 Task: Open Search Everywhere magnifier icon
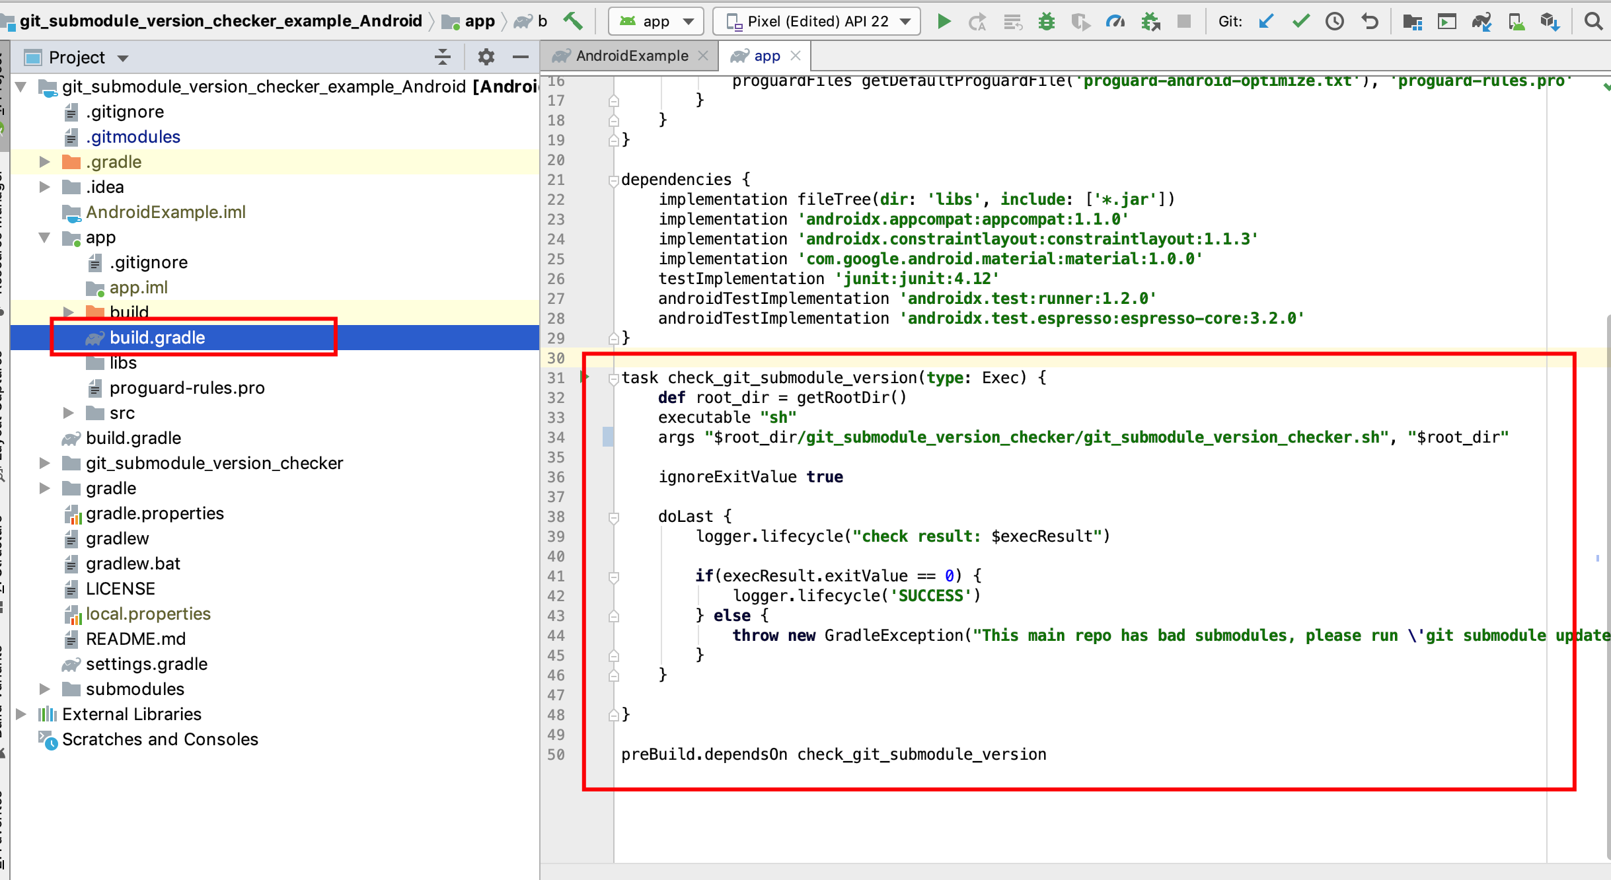(1592, 20)
